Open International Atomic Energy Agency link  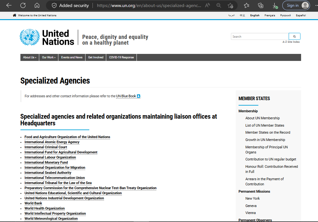pyautogui.click(x=52, y=142)
